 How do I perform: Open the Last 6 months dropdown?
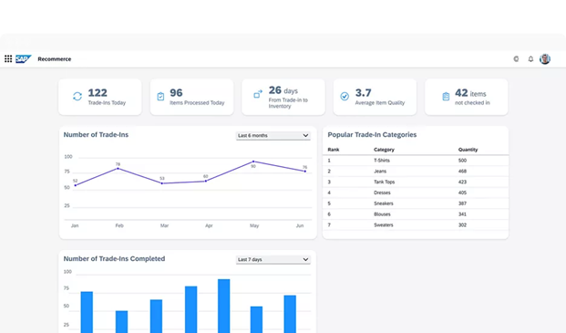pyautogui.click(x=273, y=135)
